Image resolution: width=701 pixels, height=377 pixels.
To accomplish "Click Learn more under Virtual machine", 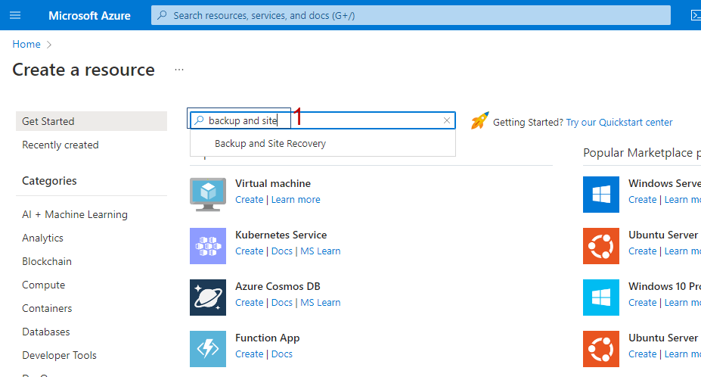I will [296, 200].
